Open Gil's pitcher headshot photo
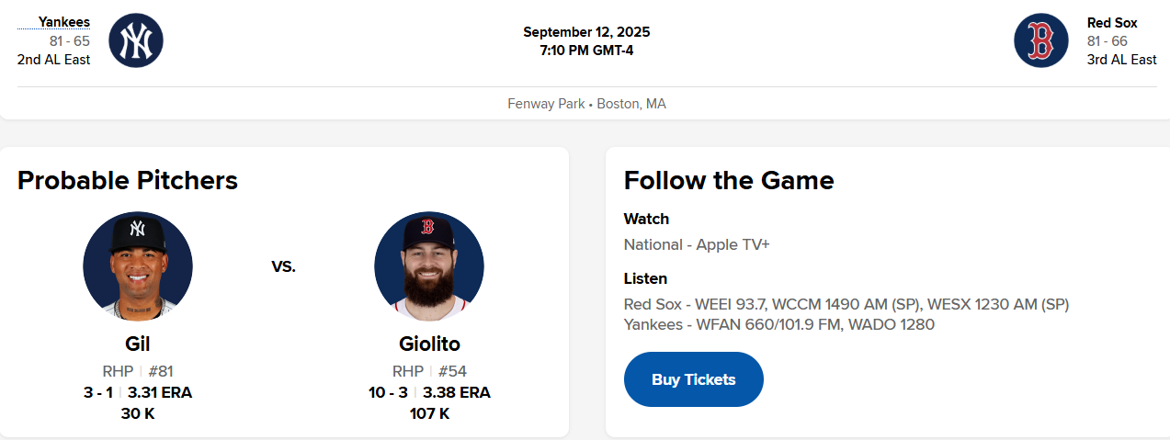1170x440 pixels. pos(138,266)
